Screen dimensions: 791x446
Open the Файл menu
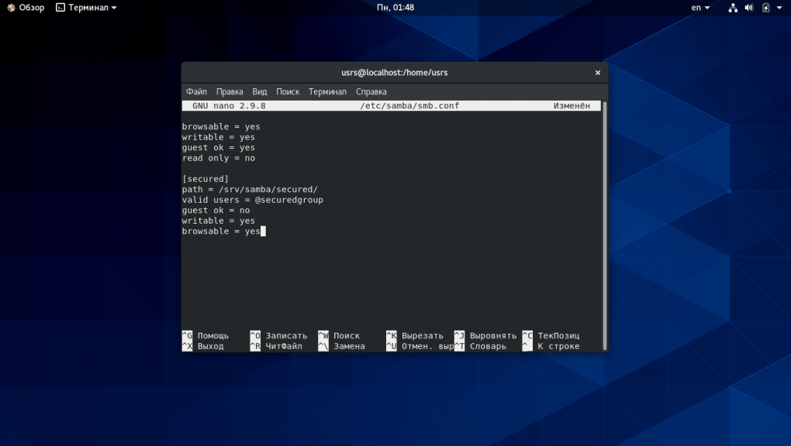click(x=196, y=91)
